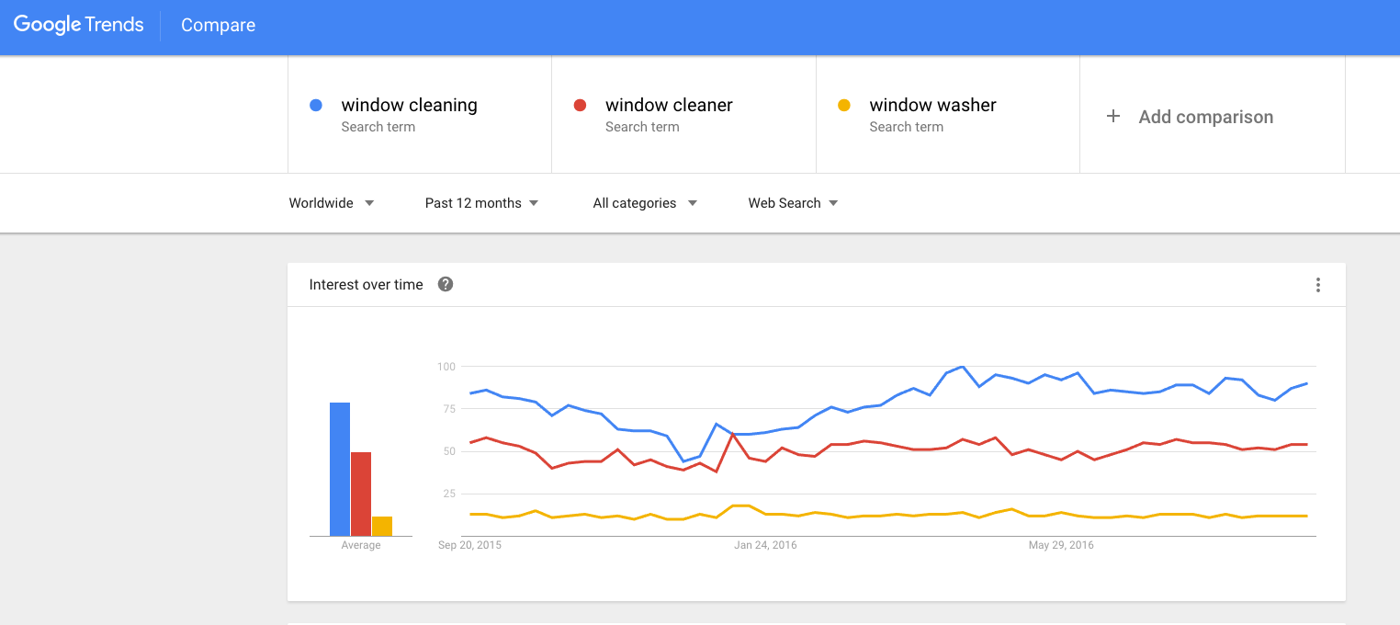
Task: Open the Worldwide region dropdown
Action: pos(332,203)
